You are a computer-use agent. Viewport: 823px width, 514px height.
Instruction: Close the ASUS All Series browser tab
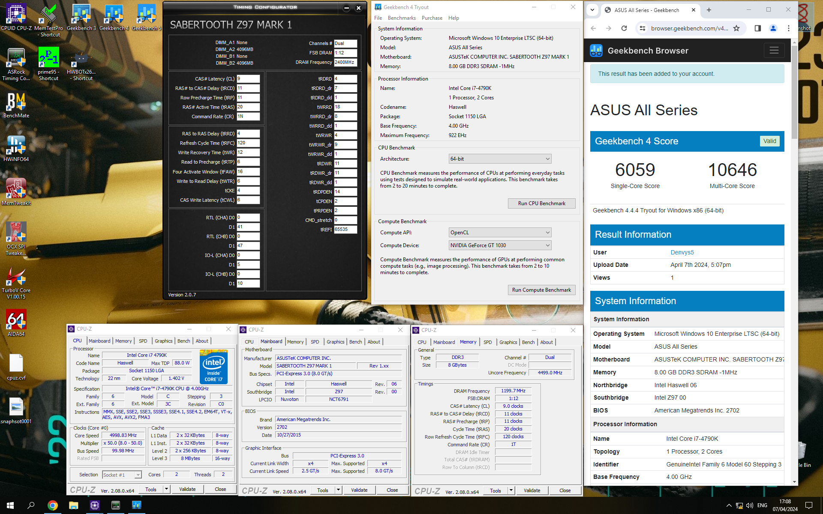694,10
